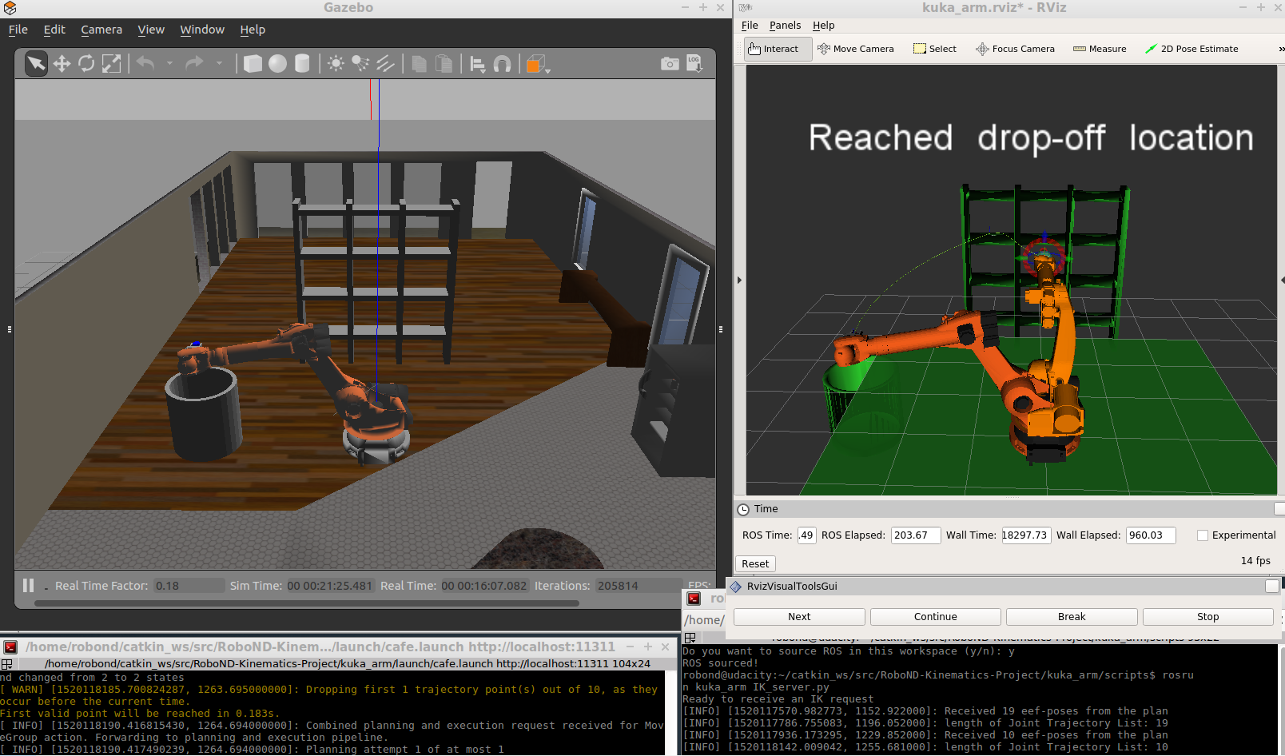Image resolution: width=1285 pixels, height=756 pixels.
Task: Click the Continue button in RvizVisualToolsGui
Action: [x=935, y=617]
